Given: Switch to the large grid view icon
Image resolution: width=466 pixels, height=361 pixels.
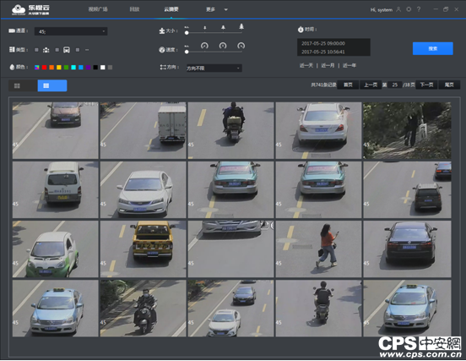Looking at the screenshot, I should (x=17, y=85).
